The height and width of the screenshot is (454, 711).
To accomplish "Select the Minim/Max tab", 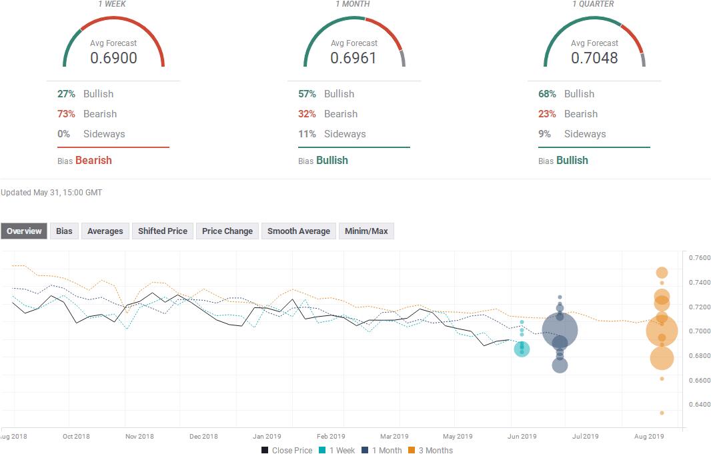I will click(366, 231).
